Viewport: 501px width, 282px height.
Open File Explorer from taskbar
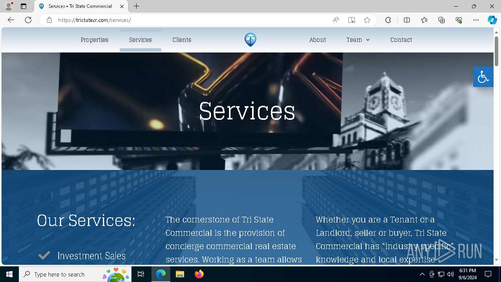180,274
